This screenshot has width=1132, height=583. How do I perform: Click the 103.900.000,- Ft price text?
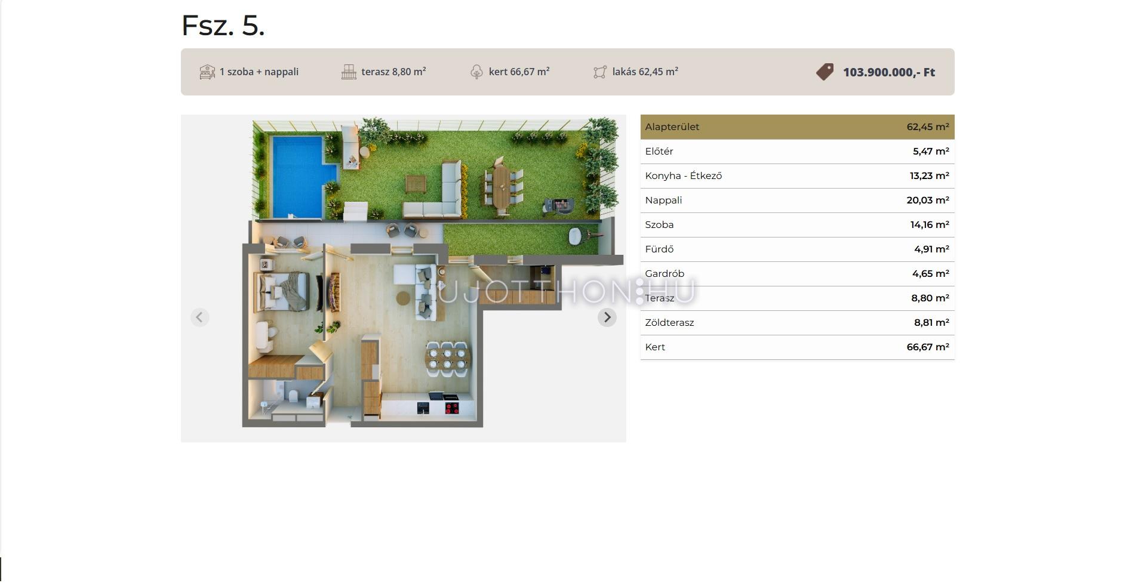(888, 72)
